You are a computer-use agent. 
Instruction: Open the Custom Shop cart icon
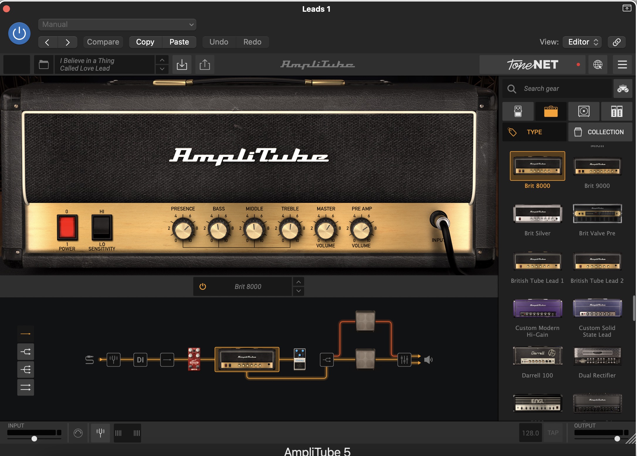point(623,89)
